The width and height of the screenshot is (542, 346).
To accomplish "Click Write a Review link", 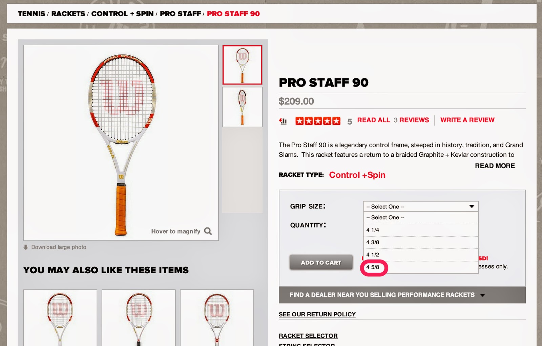I will pyautogui.click(x=467, y=120).
